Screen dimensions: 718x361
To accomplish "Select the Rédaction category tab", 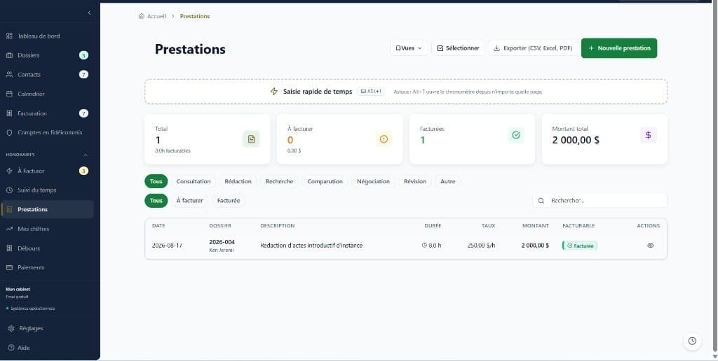I will pos(238,181).
